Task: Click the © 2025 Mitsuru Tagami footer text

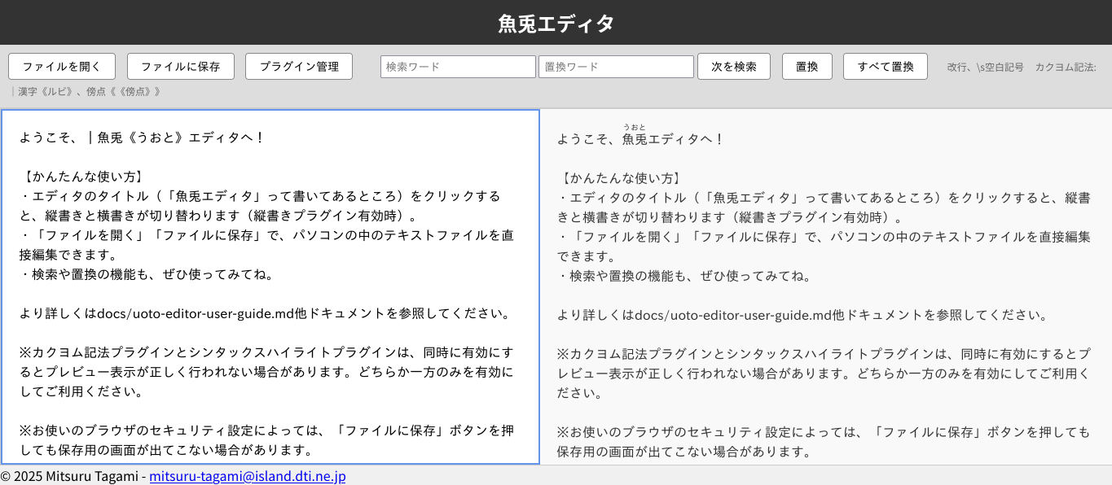Action: [x=70, y=476]
